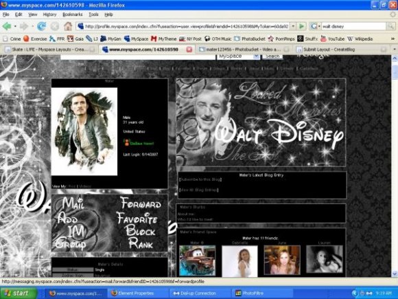This screenshot has height=299, width=398.
Task: Open the Snuffx bookmark
Action: (x=307, y=39)
